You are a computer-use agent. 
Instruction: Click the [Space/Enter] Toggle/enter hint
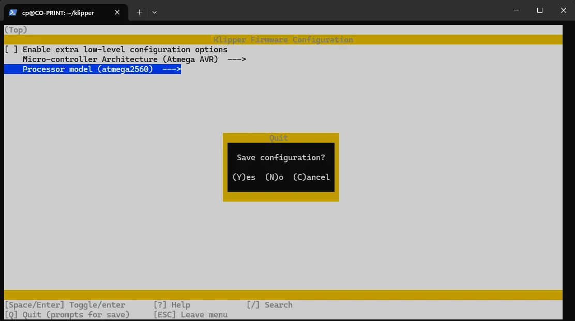click(65, 305)
